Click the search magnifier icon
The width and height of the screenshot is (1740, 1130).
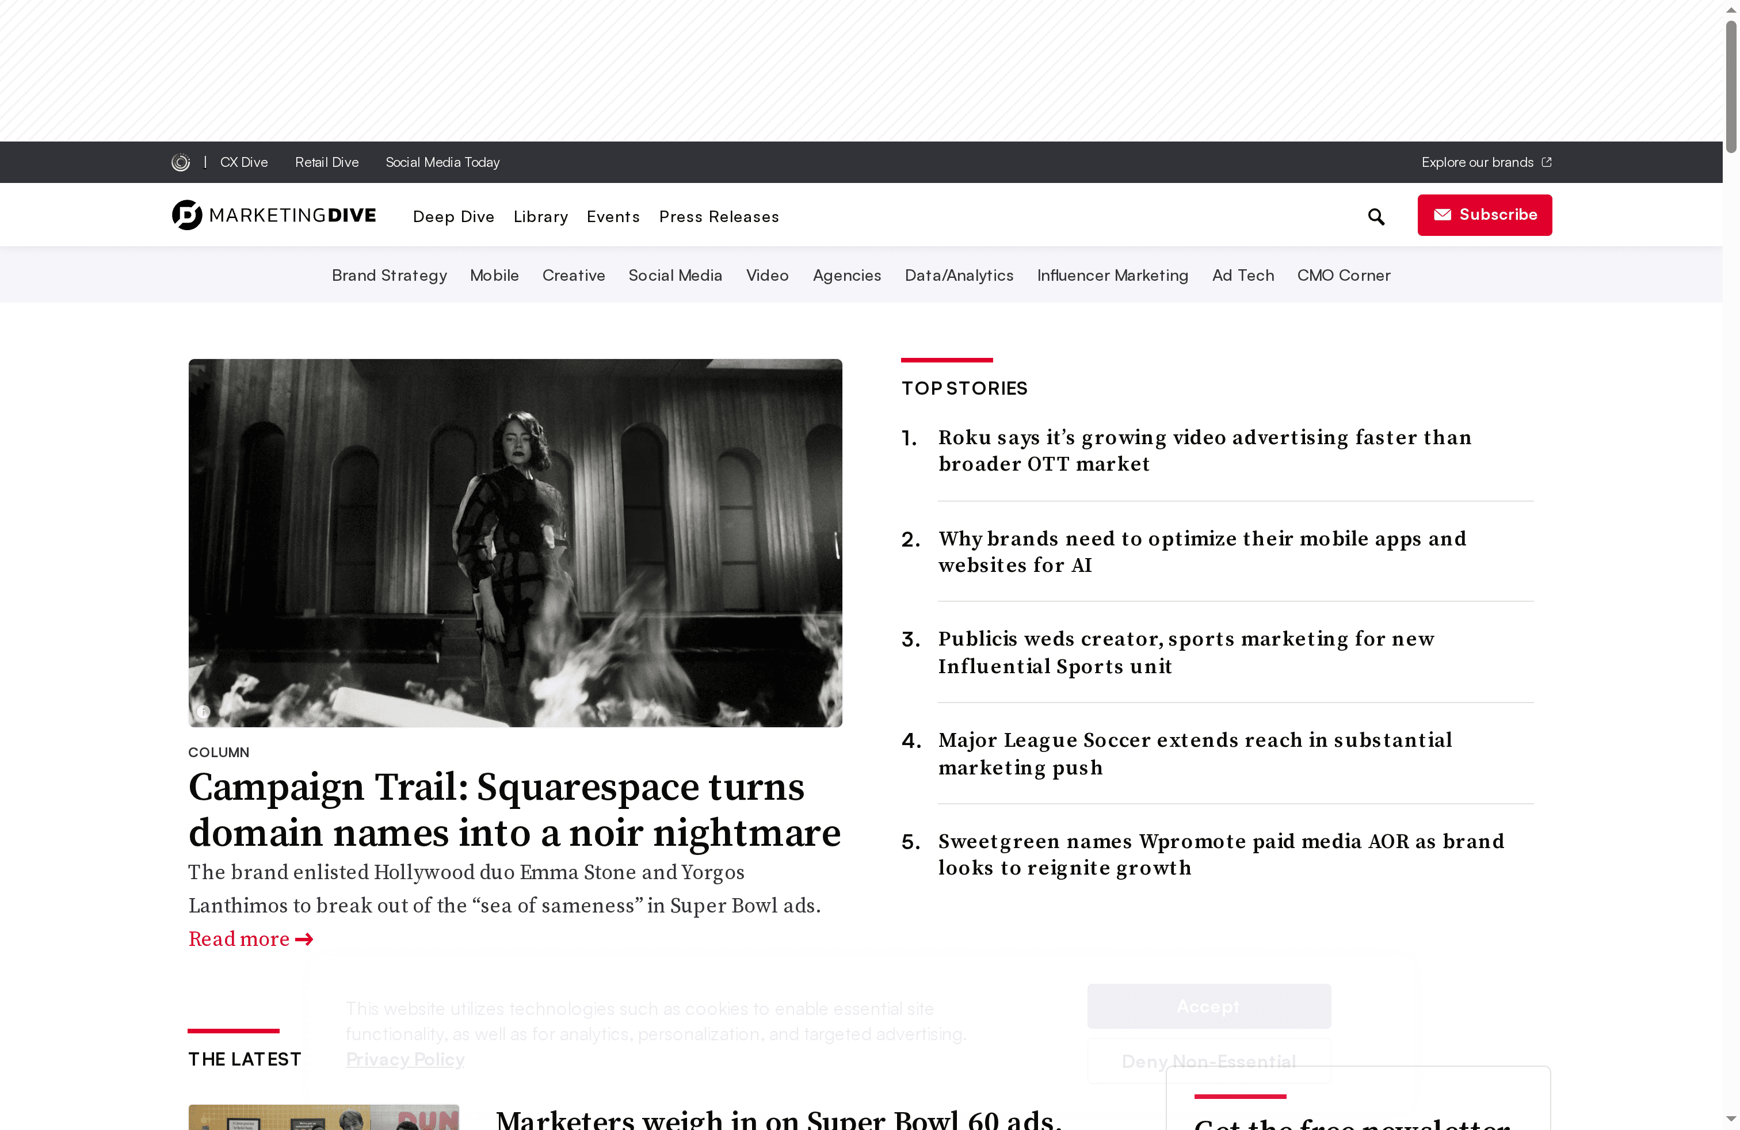click(1376, 217)
